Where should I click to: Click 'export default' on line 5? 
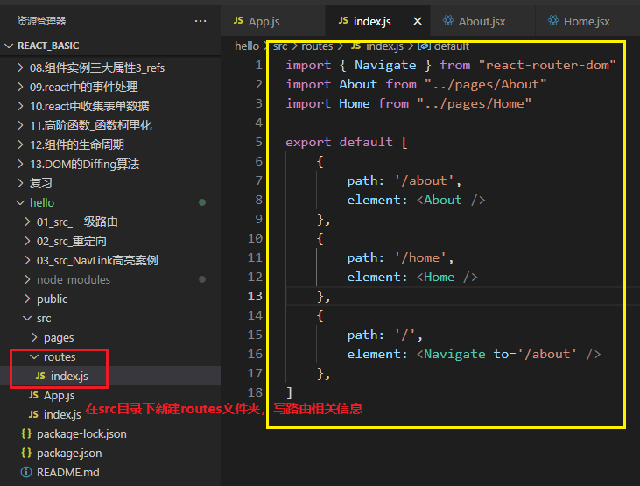pyautogui.click(x=339, y=142)
